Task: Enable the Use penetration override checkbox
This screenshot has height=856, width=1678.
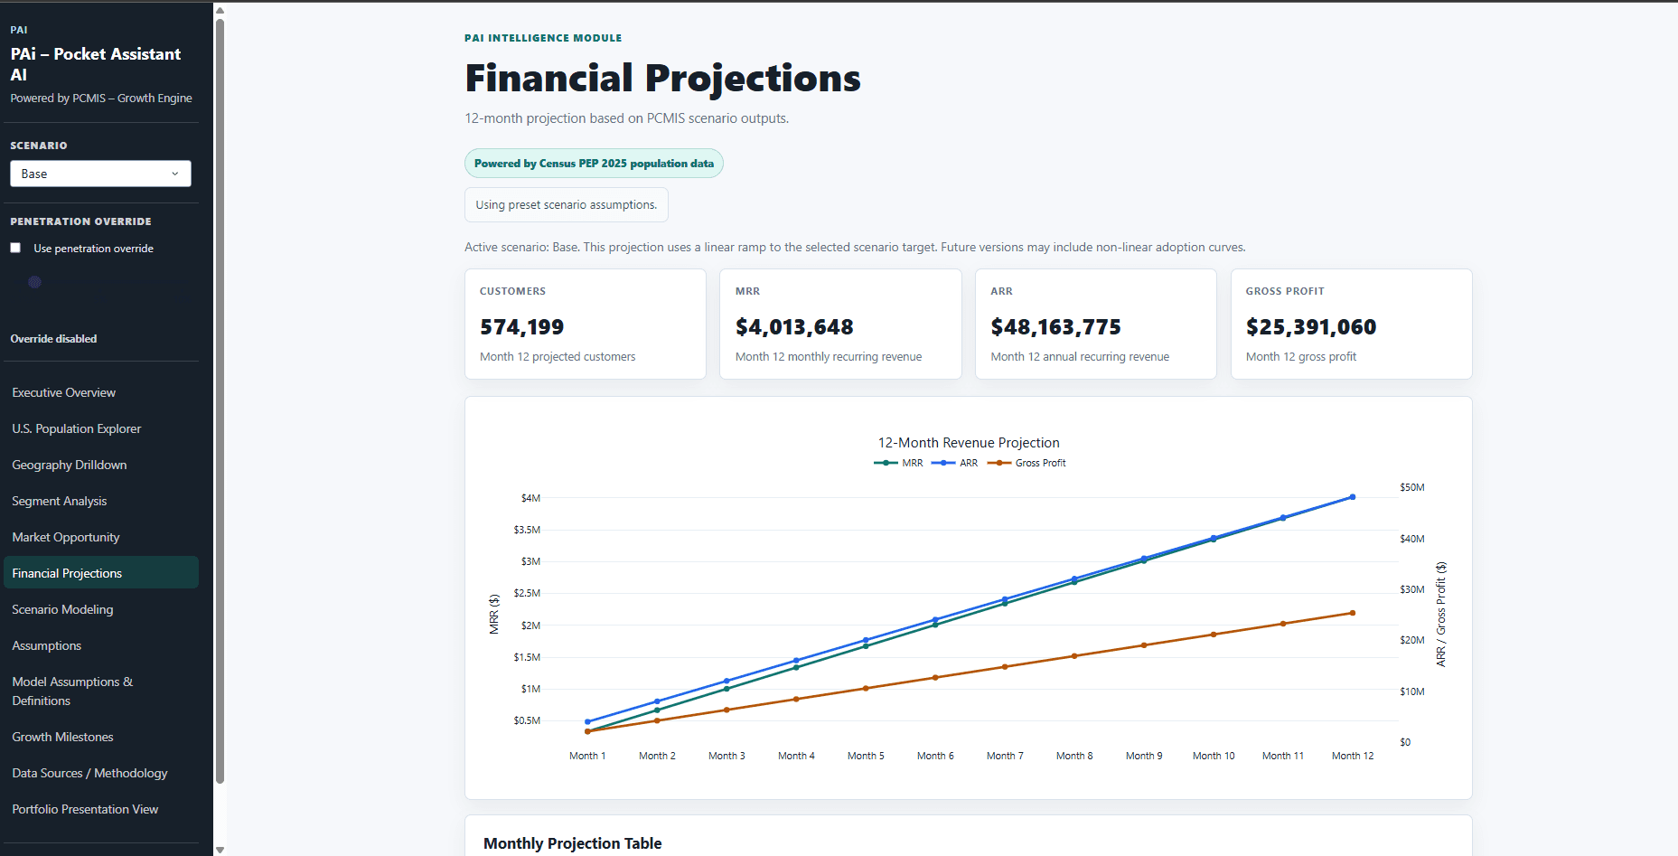Action: [15, 248]
